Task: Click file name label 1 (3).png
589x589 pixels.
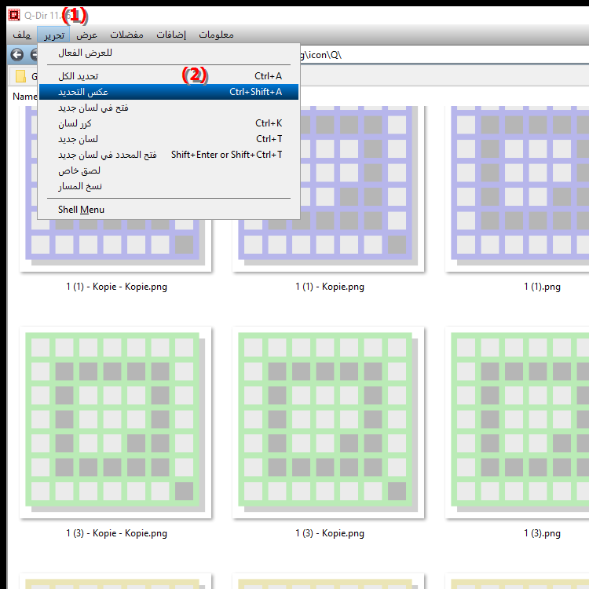Action: pyautogui.click(x=542, y=533)
